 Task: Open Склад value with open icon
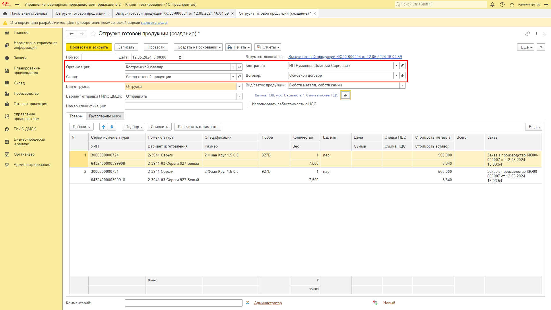(239, 77)
